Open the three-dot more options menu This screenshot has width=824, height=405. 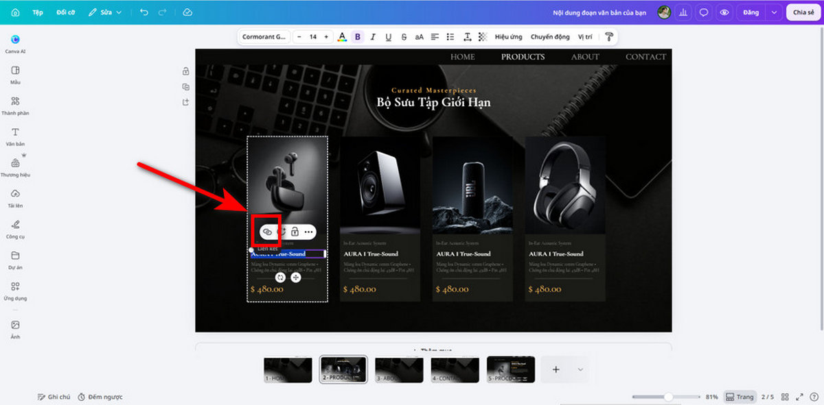[308, 232]
